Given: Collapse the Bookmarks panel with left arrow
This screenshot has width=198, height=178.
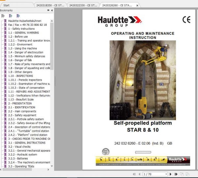Looking at the screenshot, I should (x=51, y=11).
